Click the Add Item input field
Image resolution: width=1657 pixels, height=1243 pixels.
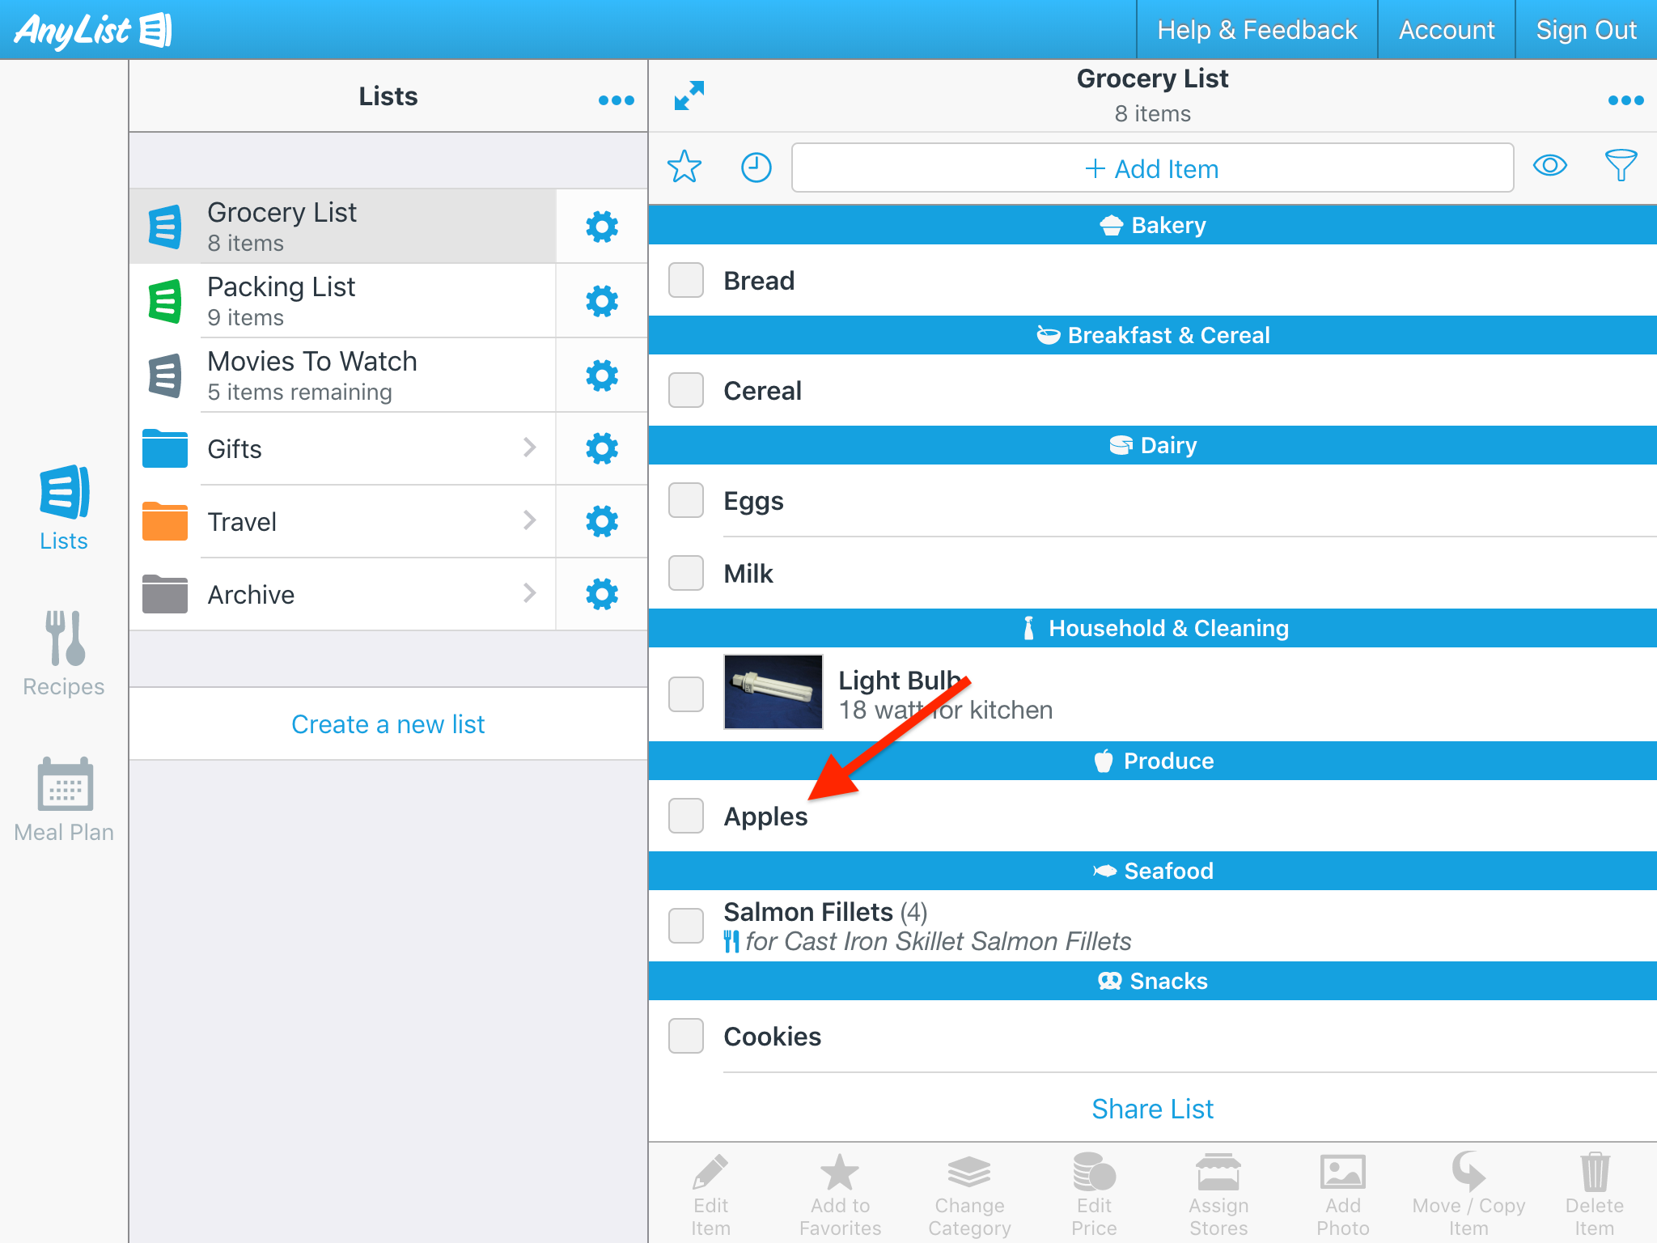pyautogui.click(x=1152, y=168)
